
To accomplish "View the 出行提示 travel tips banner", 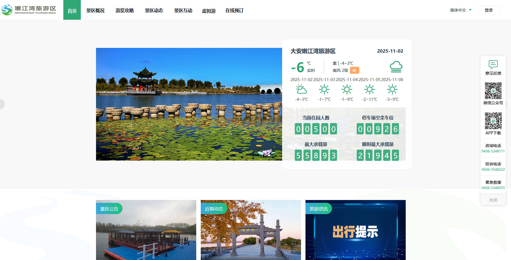I will pos(355,232).
